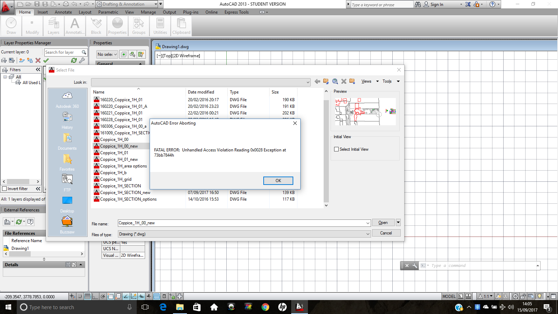Viewport: 558px width, 314px height.
Task: Expand the Files of type dropdown
Action: 368,234
